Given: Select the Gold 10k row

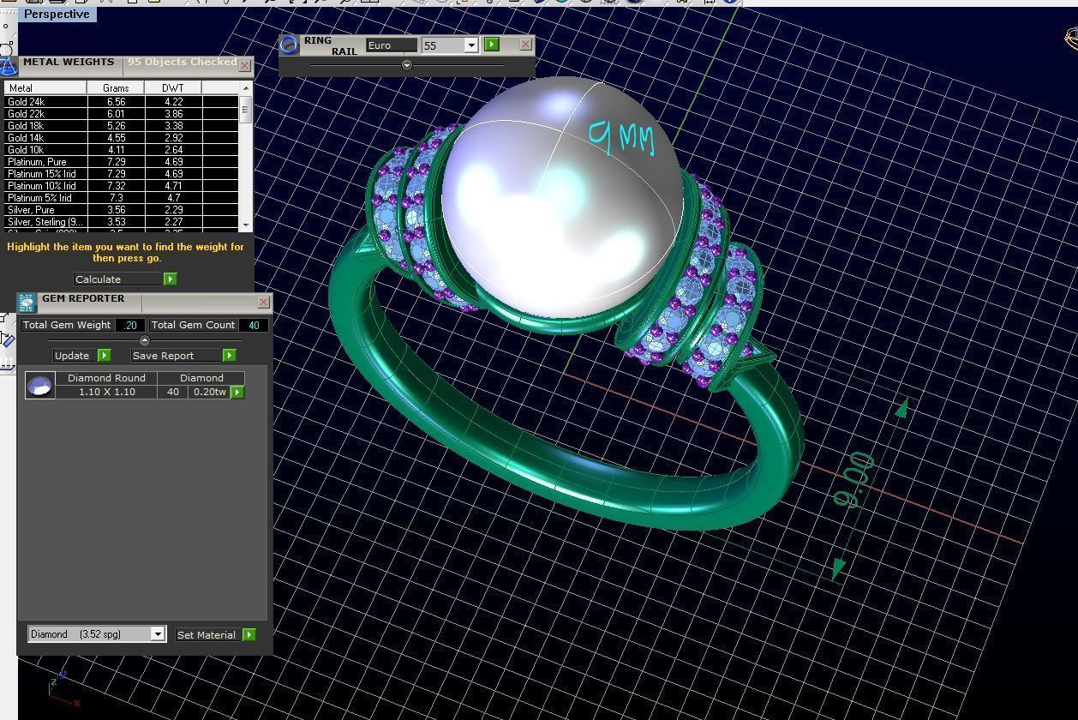Looking at the screenshot, I should (x=121, y=149).
